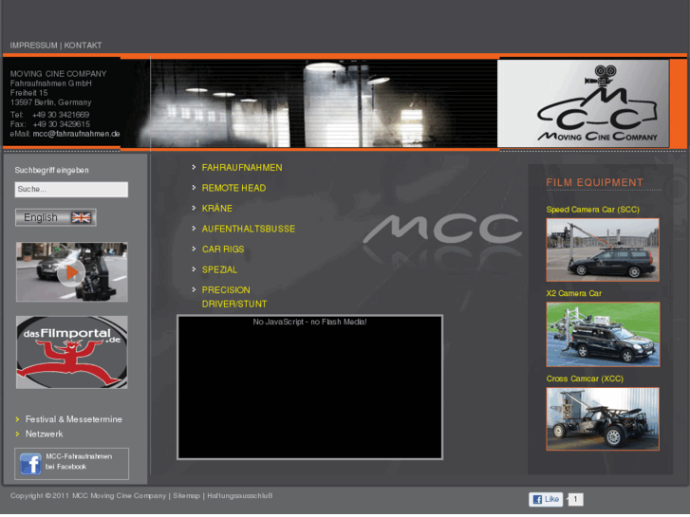Click arrow bullet next to REMOTE HEAD
This screenshot has height=517, width=690.
[x=194, y=188]
